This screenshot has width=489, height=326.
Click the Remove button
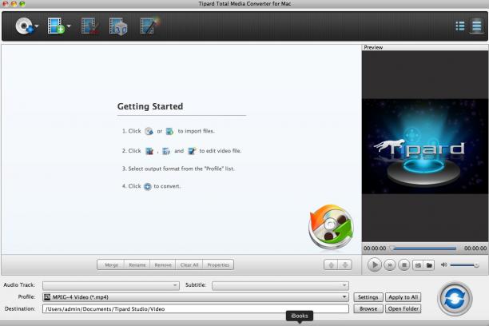point(163,264)
